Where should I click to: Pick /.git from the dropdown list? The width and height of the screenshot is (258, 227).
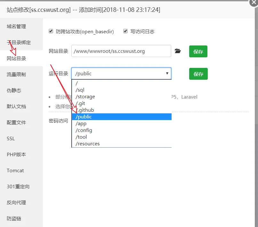122,103
